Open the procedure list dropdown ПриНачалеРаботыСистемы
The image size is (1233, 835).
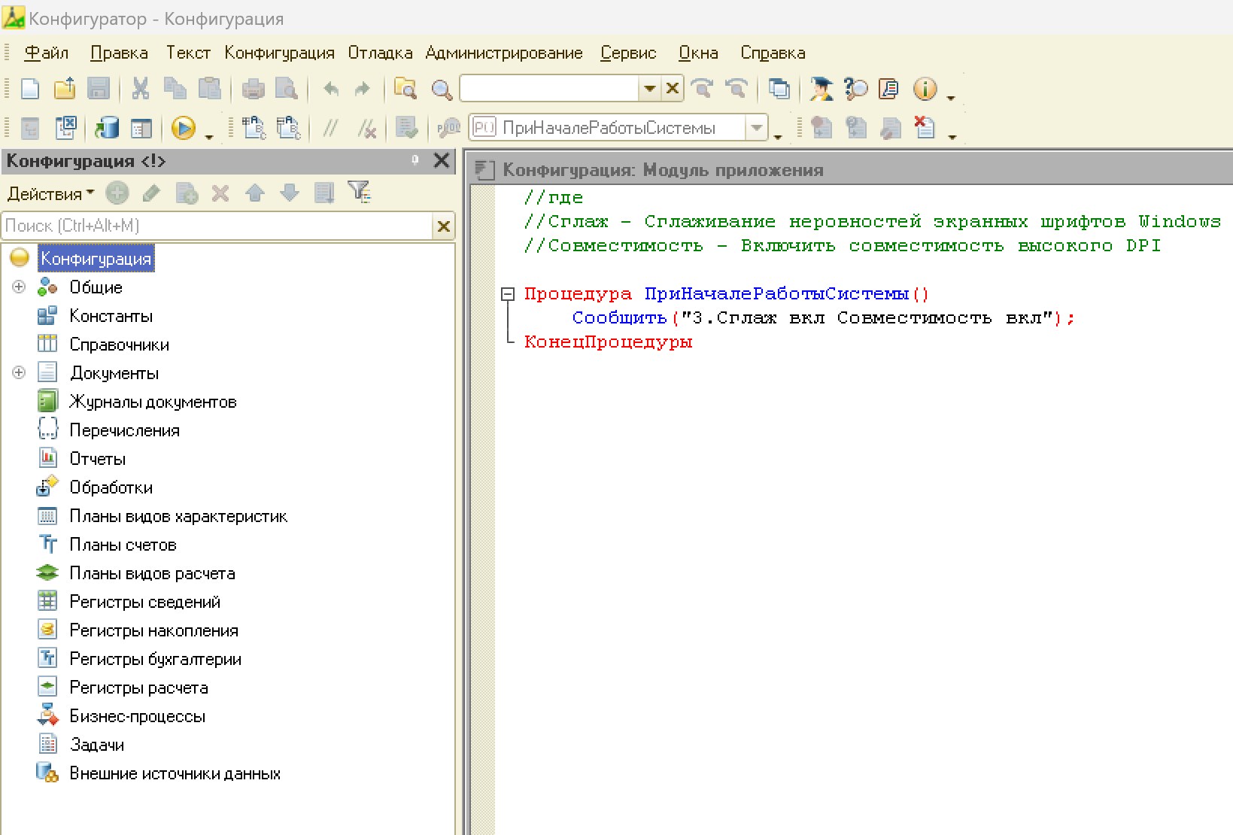[x=756, y=128]
